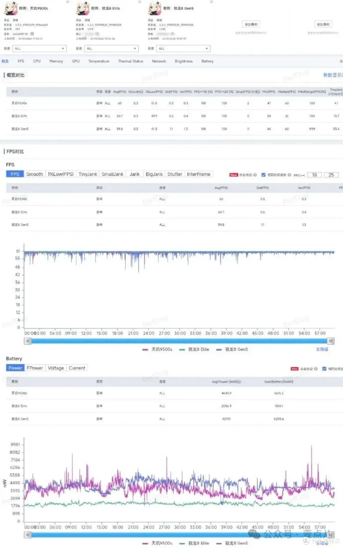The height and width of the screenshot is (548, 343).
Task: Toggle 骁龙8 Elite series in FPS chart legend
Action: 194,349
